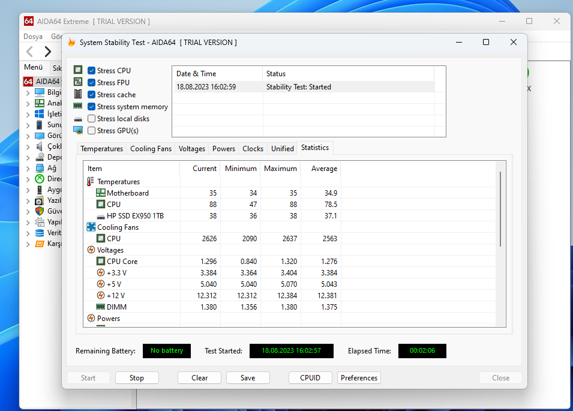Click the Stress FPU percent icon
Viewport: 573px width, 411px height.
pyautogui.click(x=78, y=82)
